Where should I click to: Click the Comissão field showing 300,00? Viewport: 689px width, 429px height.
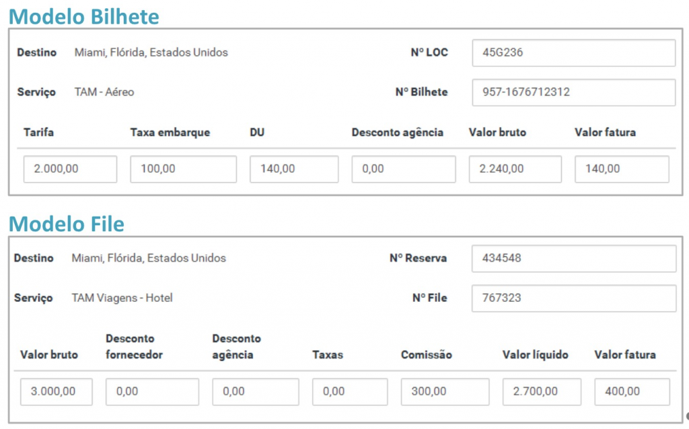pos(445,391)
